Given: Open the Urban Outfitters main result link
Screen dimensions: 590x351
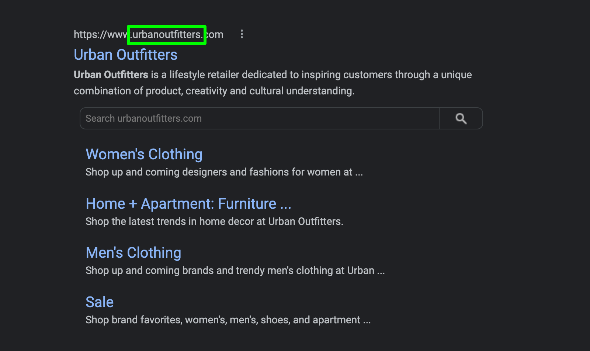Looking at the screenshot, I should click(x=126, y=54).
